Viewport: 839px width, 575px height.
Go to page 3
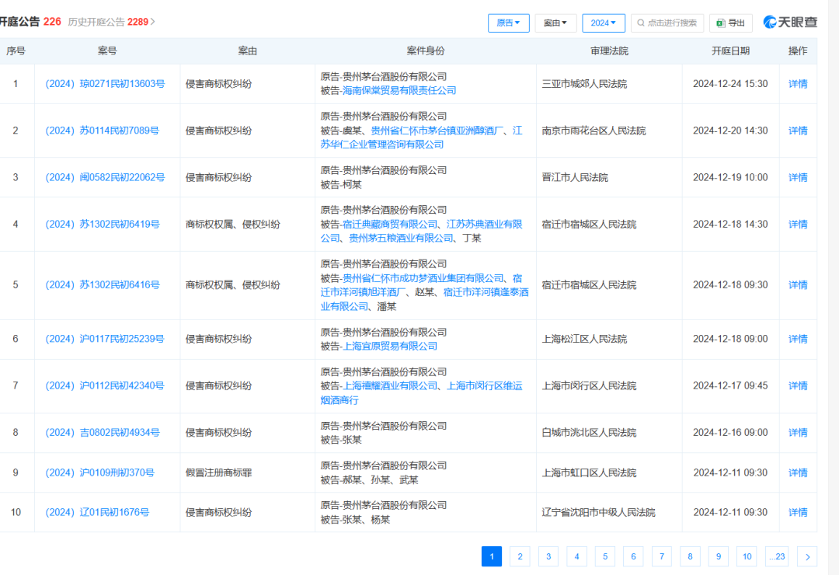tap(548, 556)
